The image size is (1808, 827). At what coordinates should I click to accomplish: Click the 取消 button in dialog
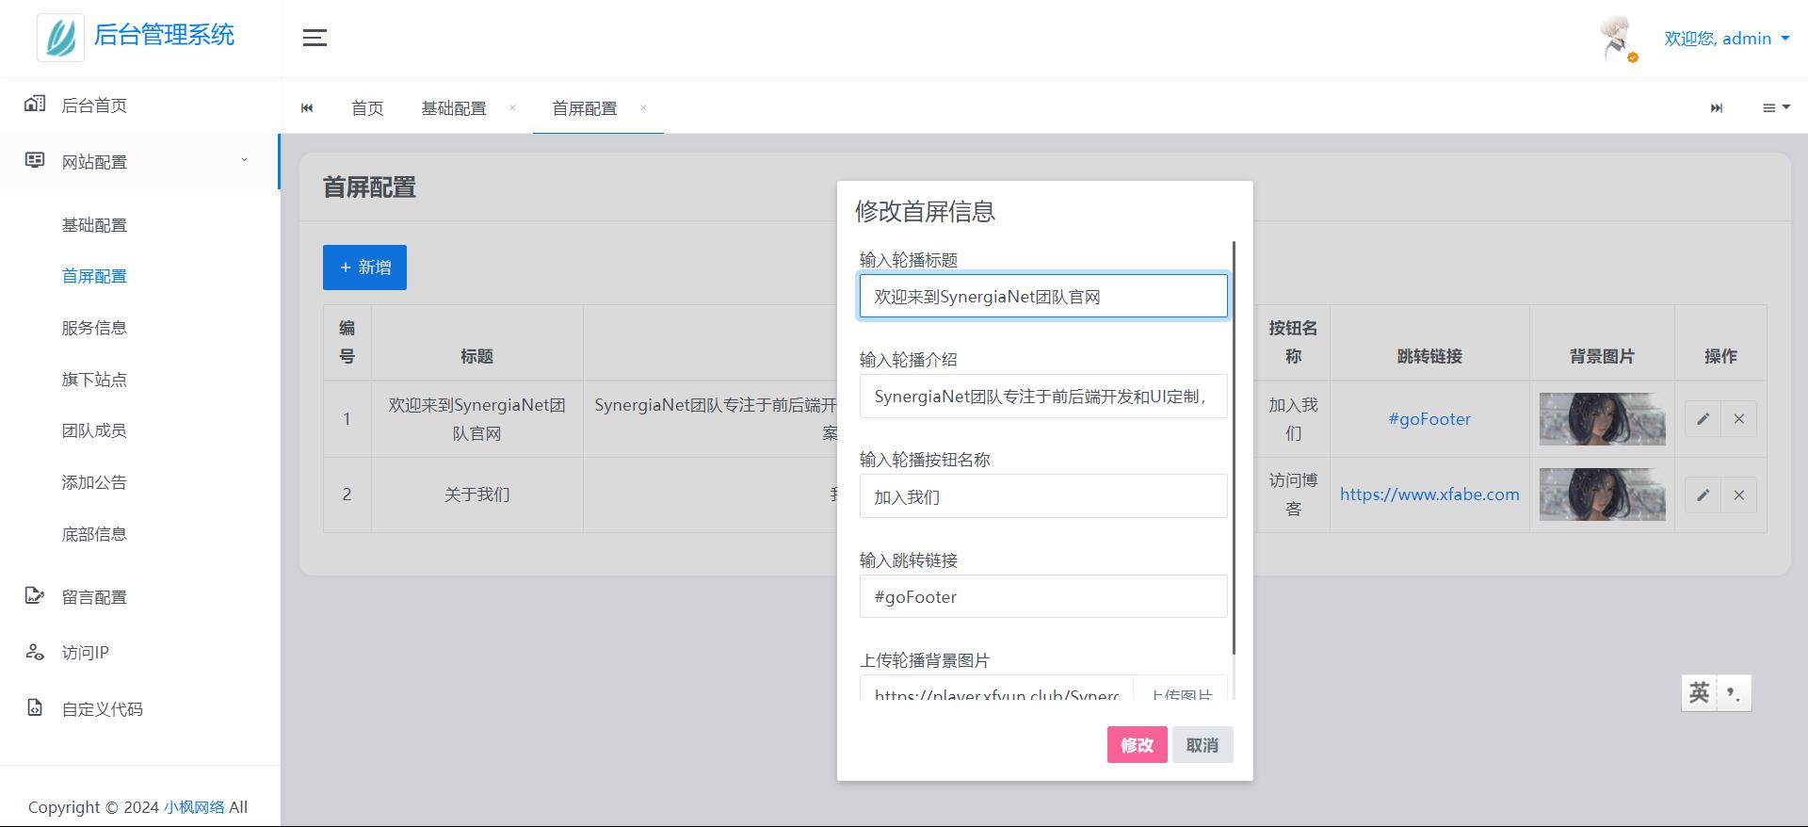[1202, 745]
